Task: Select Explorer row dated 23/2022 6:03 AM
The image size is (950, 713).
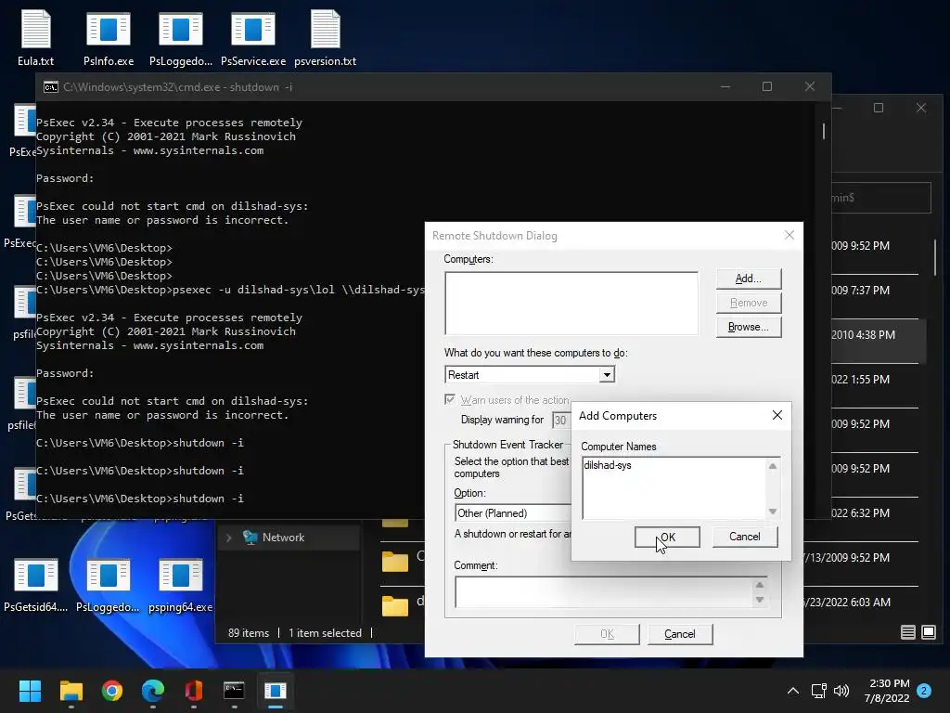Action: (x=860, y=602)
